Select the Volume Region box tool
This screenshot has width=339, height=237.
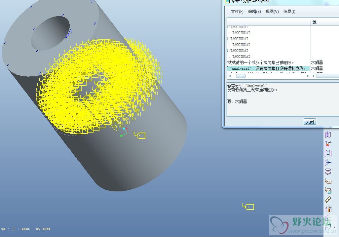point(328,227)
